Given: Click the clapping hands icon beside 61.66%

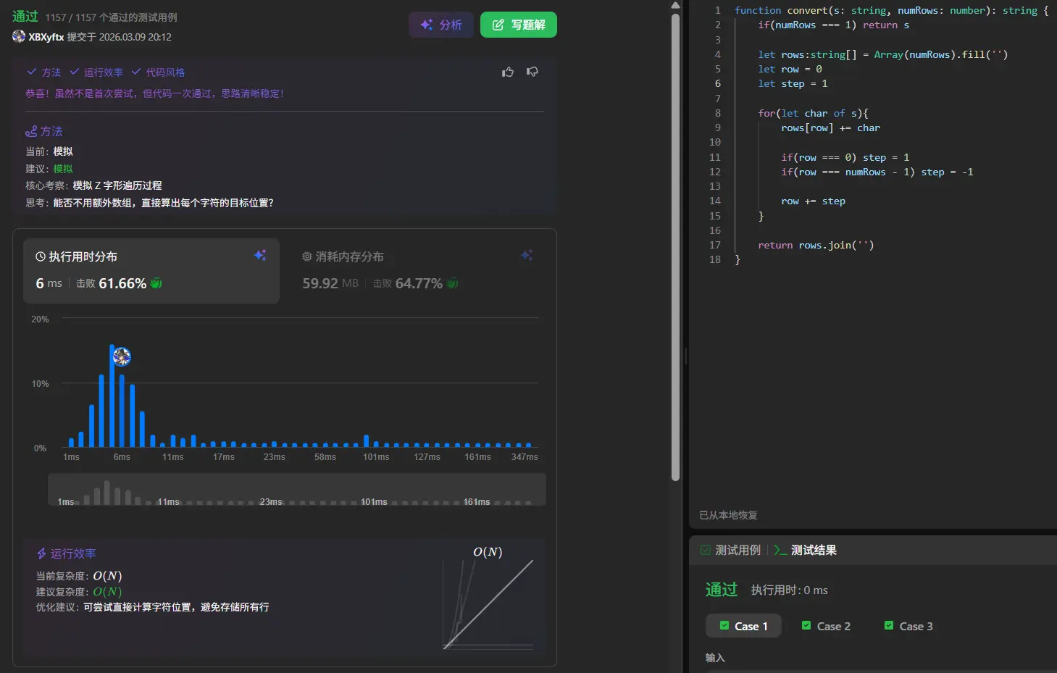Looking at the screenshot, I should pos(156,283).
